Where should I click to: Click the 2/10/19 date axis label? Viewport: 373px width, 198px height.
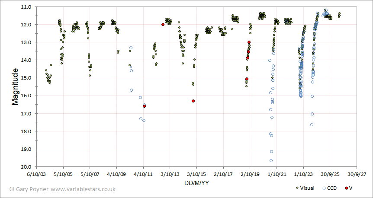[250, 174]
